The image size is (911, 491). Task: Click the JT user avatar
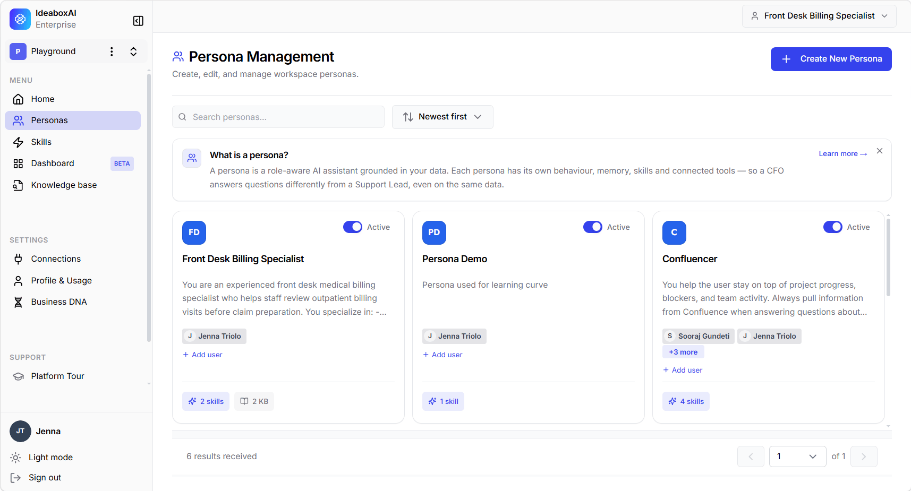[x=20, y=431]
